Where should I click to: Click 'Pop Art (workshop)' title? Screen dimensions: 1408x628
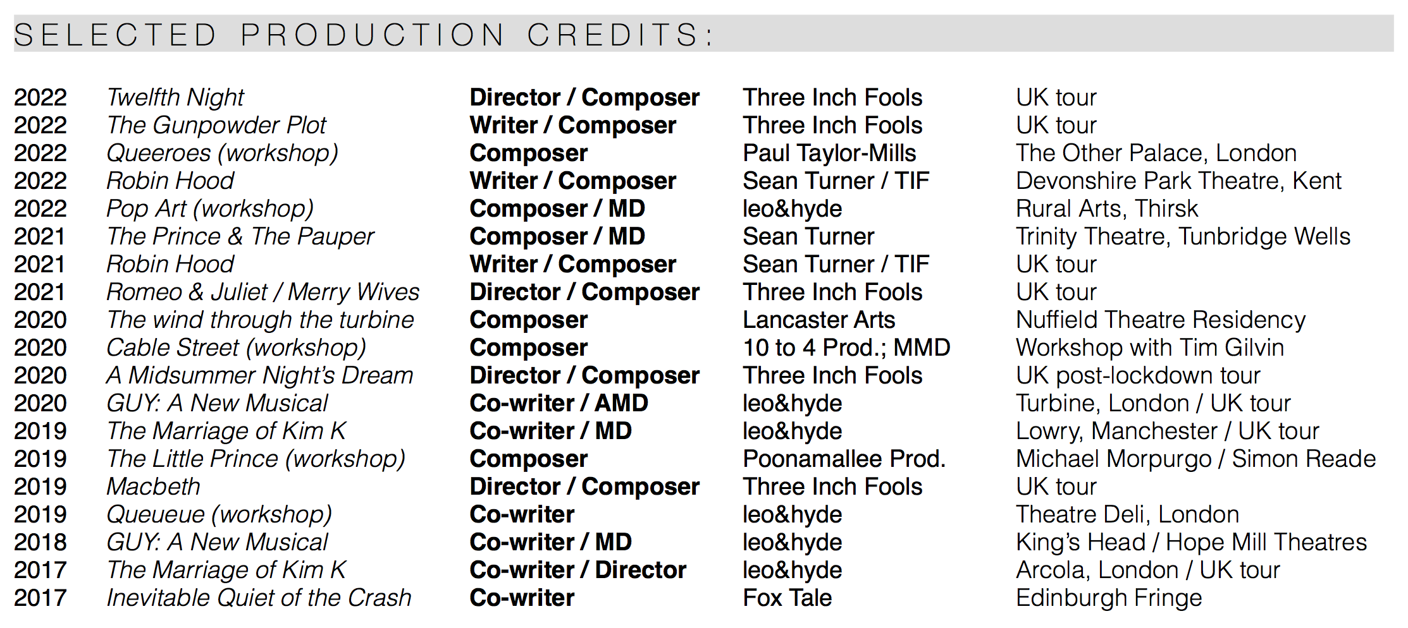pos(210,208)
